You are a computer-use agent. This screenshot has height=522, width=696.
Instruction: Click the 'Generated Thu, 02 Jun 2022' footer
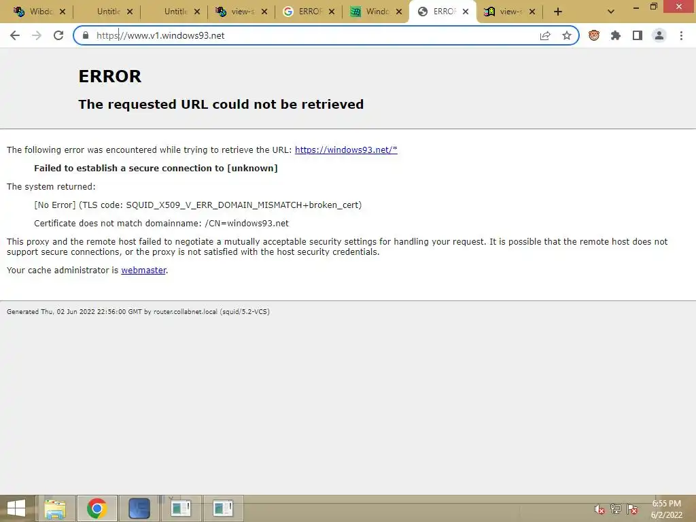(138, 311)
